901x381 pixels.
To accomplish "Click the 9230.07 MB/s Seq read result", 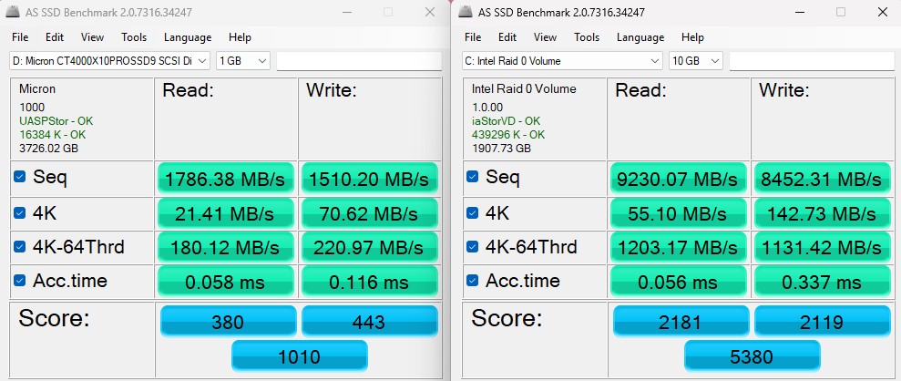I will (x=679, y=179).
